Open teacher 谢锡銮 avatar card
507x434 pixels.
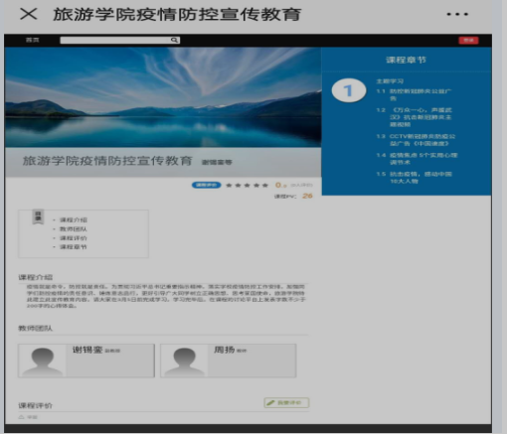86,361
